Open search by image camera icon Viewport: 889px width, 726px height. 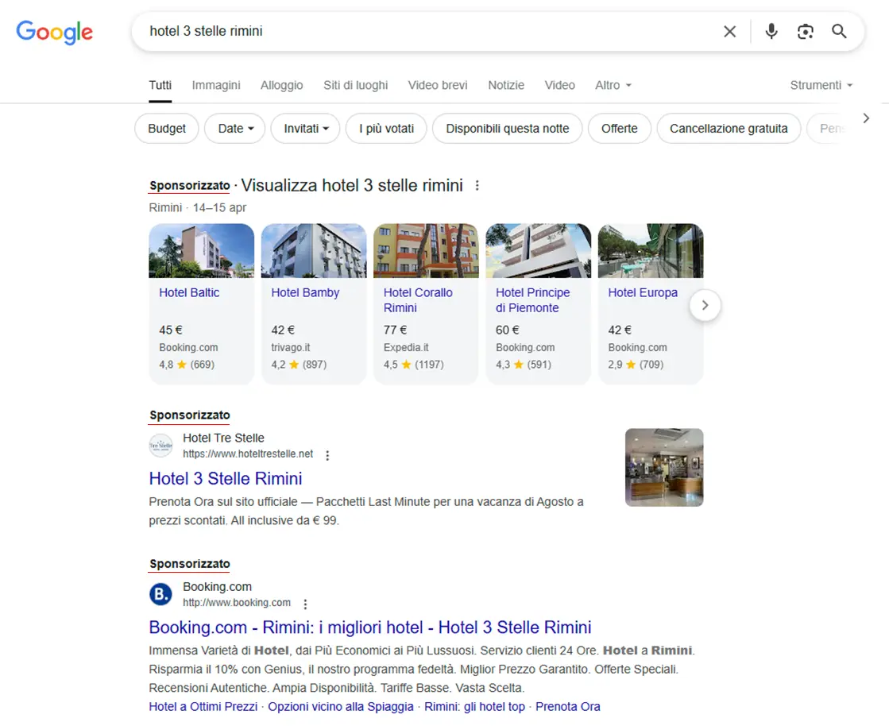point(805,31)
